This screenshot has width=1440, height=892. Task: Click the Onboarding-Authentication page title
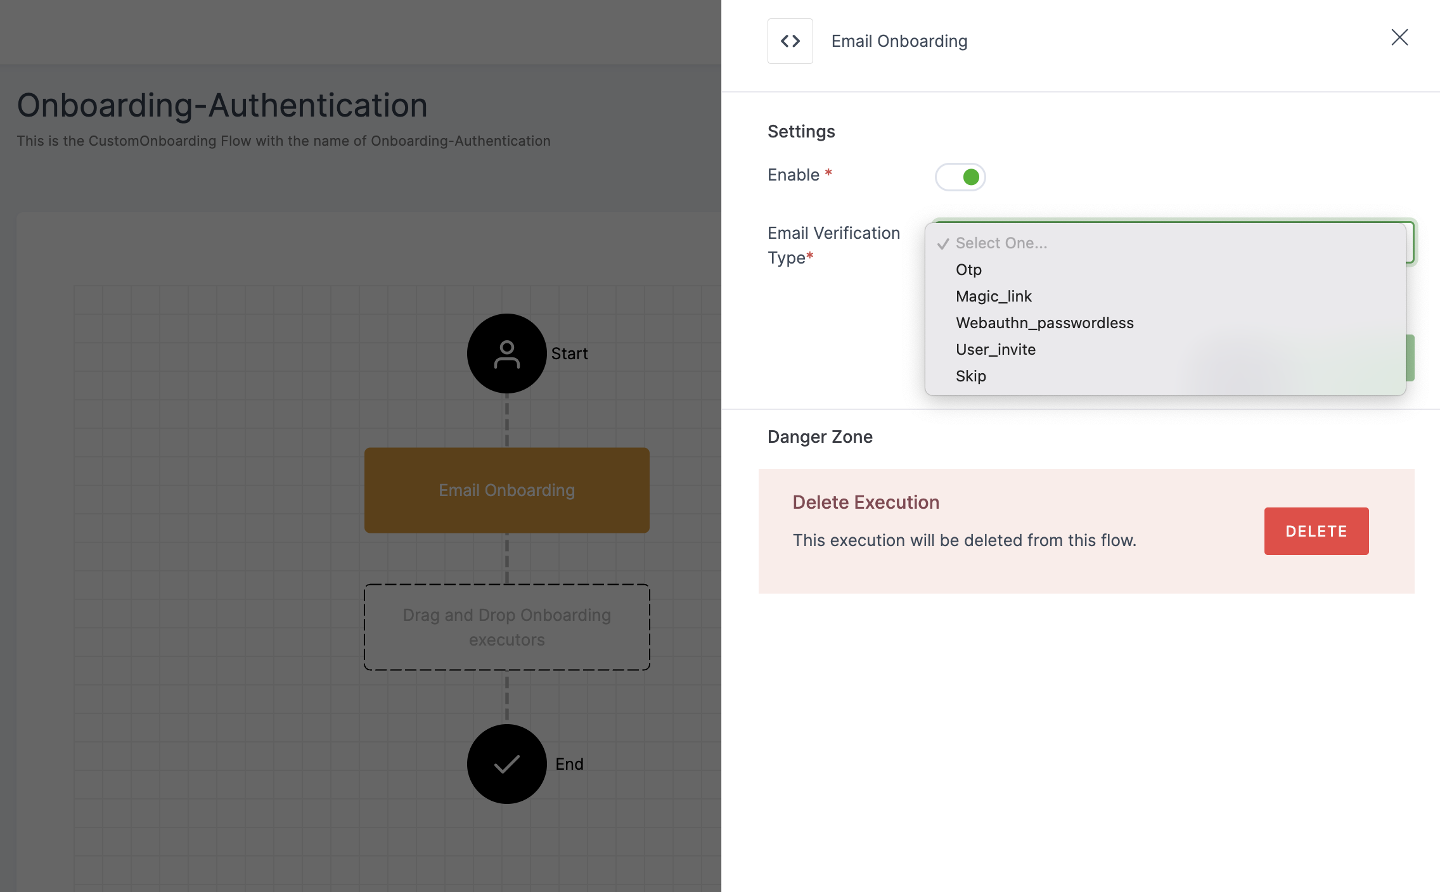coord(222,105)
